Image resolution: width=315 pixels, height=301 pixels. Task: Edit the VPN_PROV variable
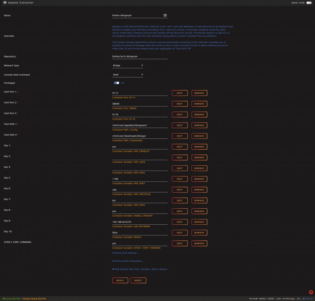[x=180, y=201]
